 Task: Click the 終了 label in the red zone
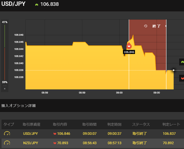point(156,26)
